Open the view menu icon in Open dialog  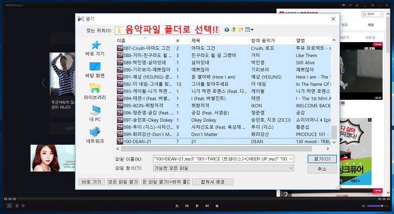tap(249, 29)
